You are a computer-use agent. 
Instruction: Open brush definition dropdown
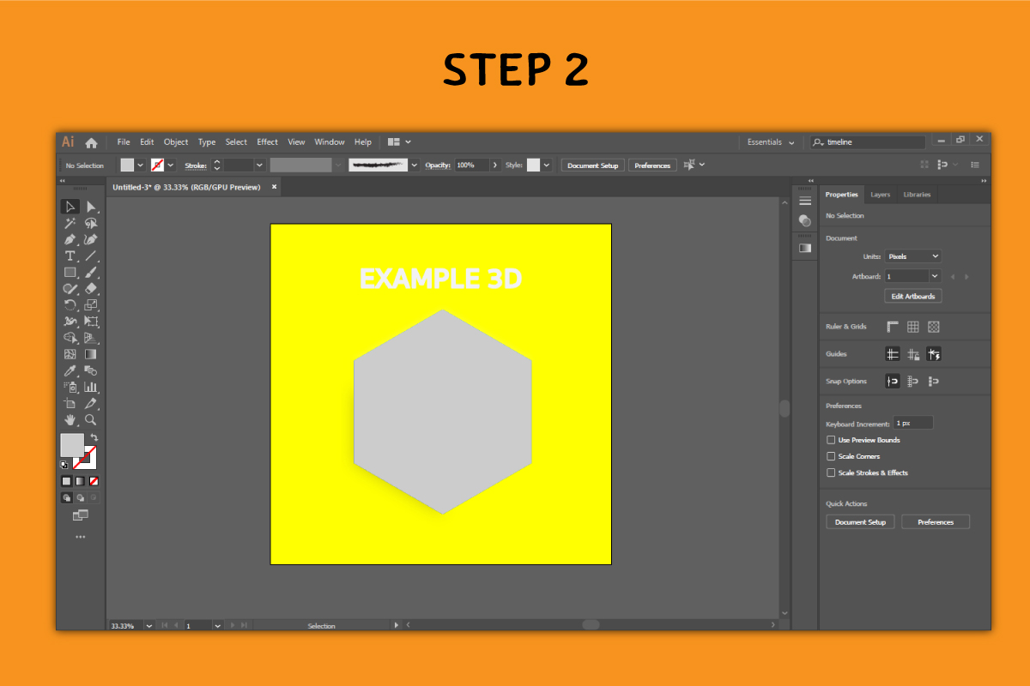point(415,165)
